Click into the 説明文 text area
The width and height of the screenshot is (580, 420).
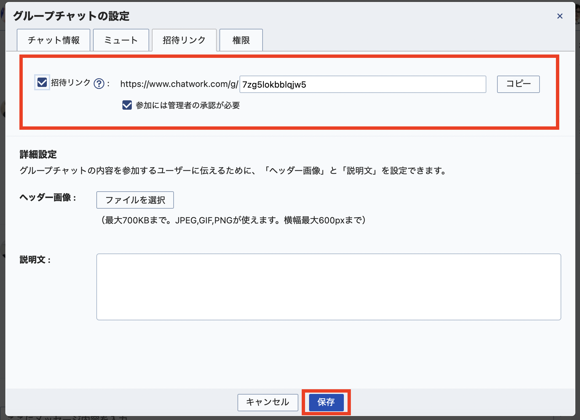328,287
